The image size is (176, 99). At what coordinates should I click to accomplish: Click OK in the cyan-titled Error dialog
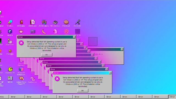coord(82,90)
